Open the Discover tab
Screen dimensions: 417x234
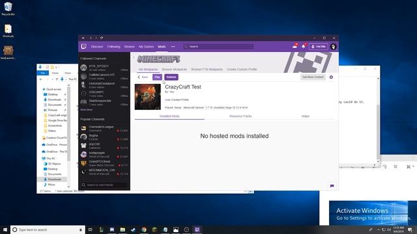coord(97,47)
